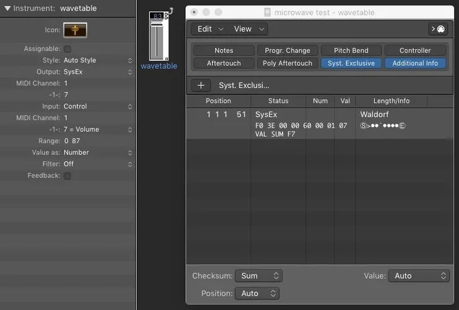This screenshot has height=310, width=459.
Task: Click the document icon in title bar
Action: coord(268,12)
